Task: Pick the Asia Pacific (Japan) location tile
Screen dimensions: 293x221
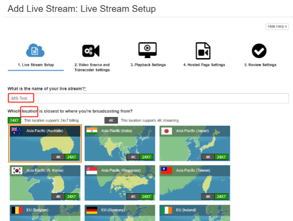Action: [195, 143]
